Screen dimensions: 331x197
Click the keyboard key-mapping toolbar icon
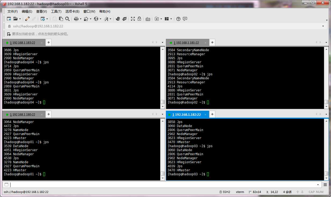coord(148,19)
